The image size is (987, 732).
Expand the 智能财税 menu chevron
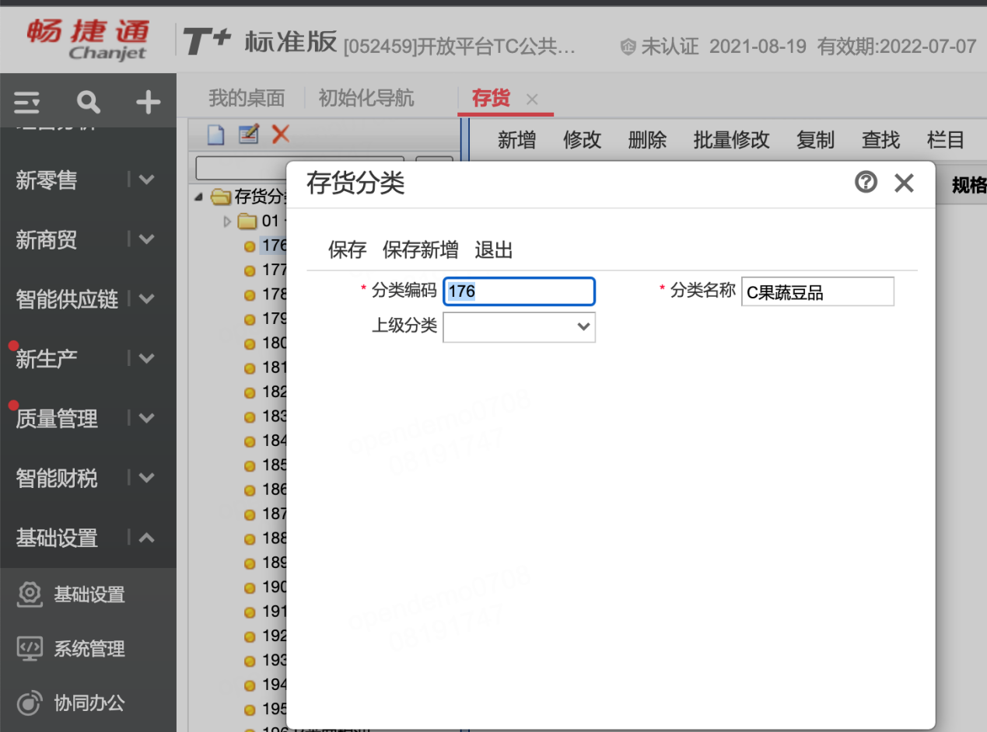pos(146,477)
